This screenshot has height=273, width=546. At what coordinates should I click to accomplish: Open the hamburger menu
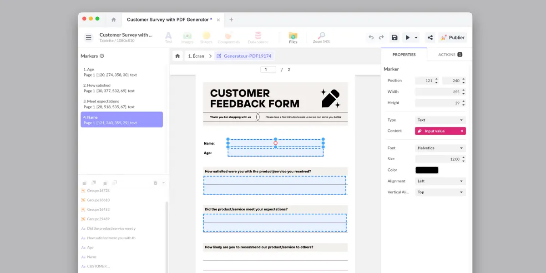pyautogui.click(x=89, y=38)
